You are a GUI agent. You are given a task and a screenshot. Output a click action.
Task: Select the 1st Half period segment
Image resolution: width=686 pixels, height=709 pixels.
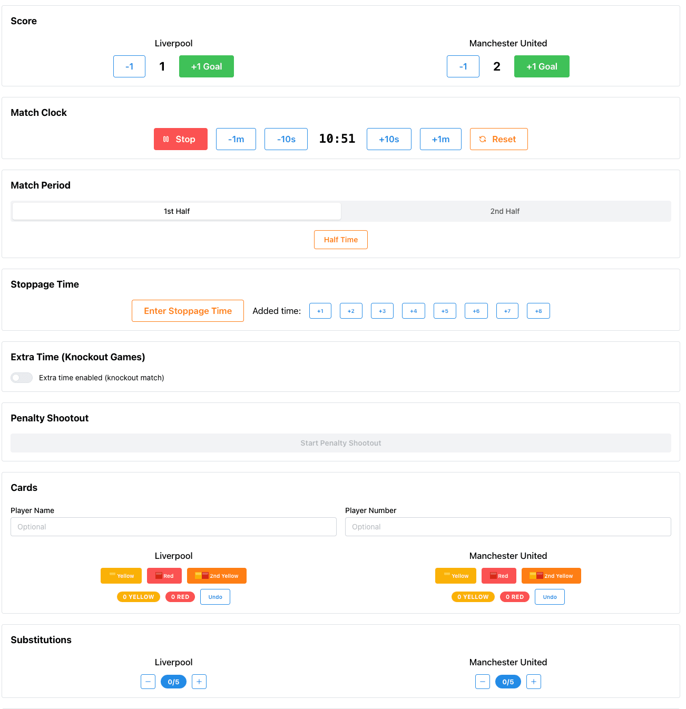pyautogui.click(x=176, y=211)
